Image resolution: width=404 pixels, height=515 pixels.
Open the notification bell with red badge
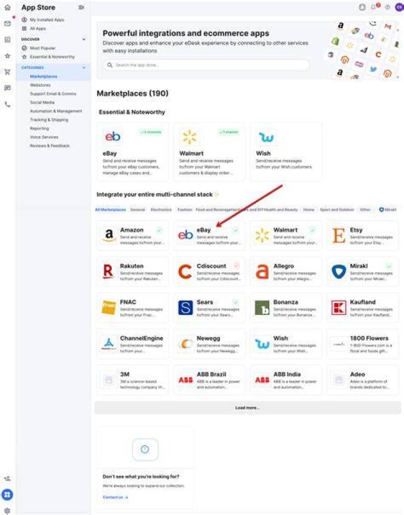pyautogui.click(x=374, y=7)
